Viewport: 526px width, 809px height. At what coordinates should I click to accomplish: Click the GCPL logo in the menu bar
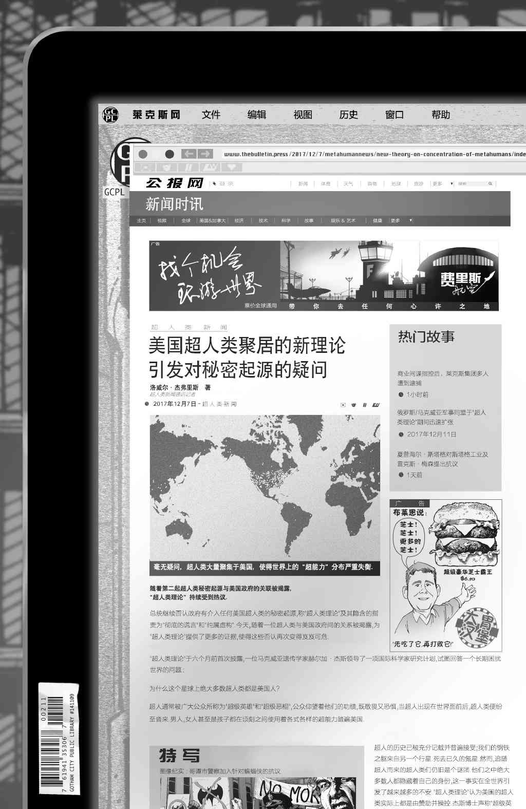tap(110, 115)
